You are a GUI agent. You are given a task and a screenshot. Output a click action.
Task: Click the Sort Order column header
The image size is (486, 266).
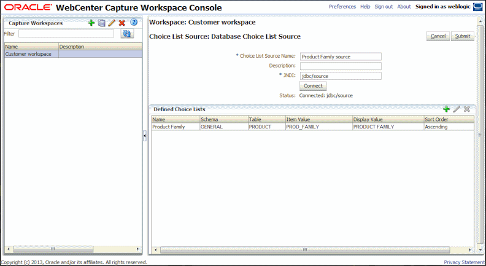(449, 120)
